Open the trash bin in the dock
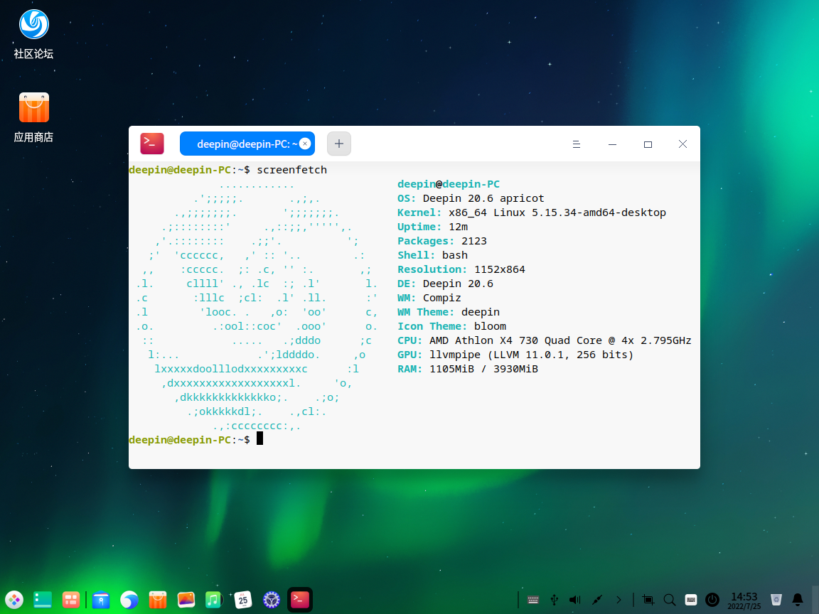 pyautogui.click(x=776, y=600)
